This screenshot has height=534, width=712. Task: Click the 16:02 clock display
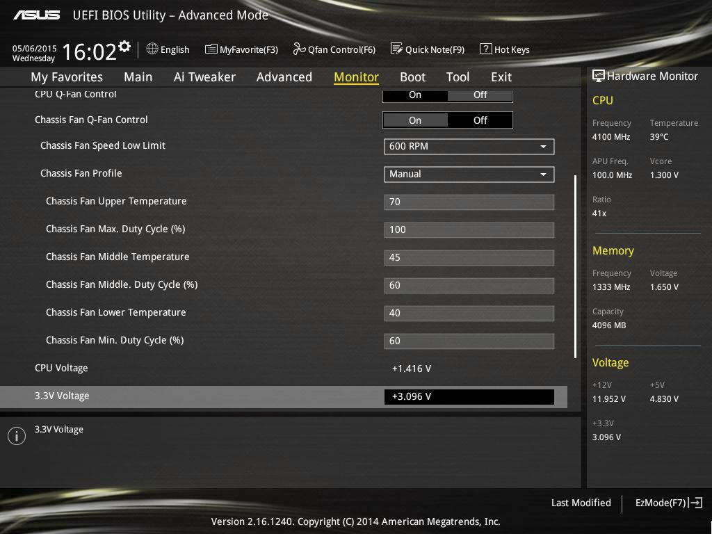89,51
